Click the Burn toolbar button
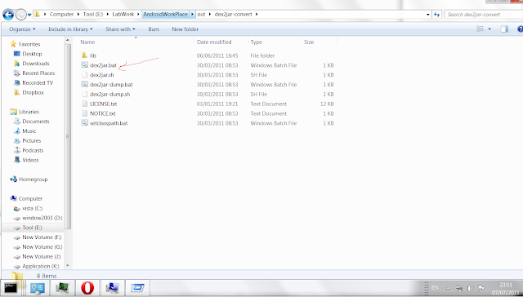This screenshot has height=297, width=523. coord(154,29)
